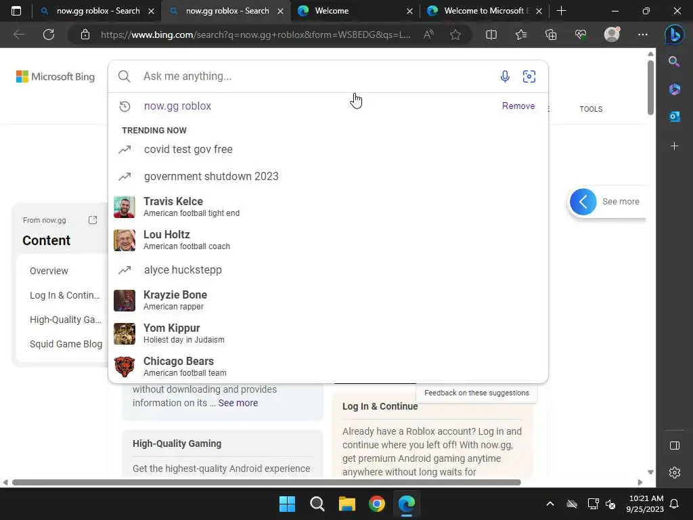Open split screen icon

[491, 35]
